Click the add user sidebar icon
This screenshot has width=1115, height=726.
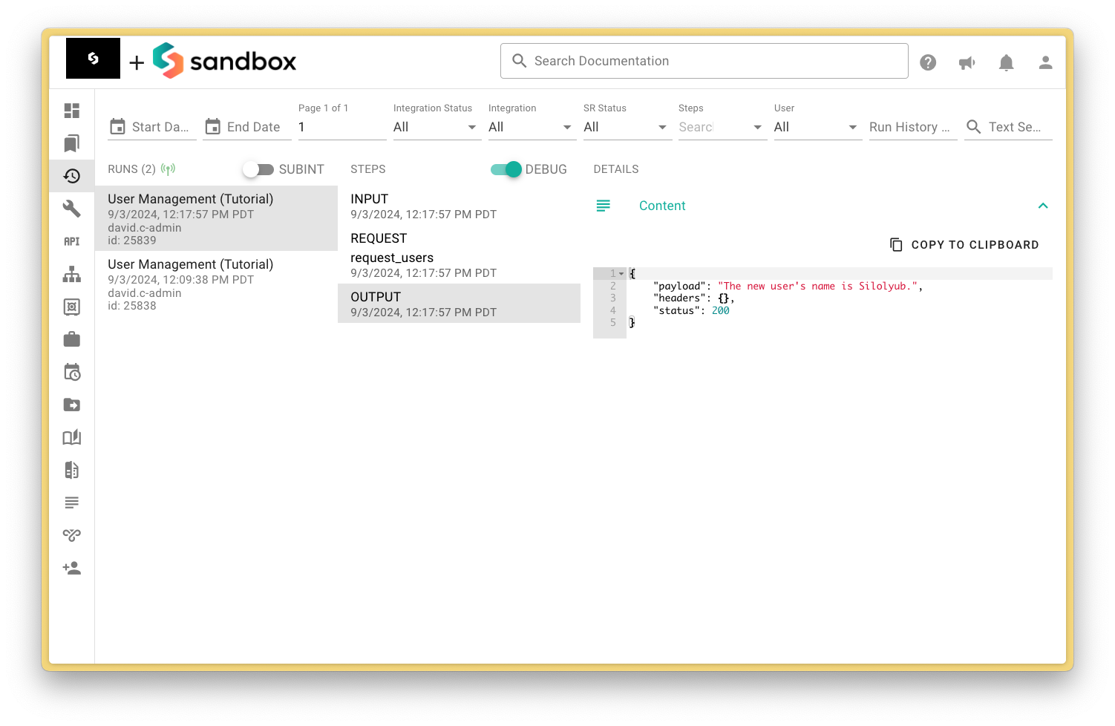pyautogui.click(x=72, y=568)
